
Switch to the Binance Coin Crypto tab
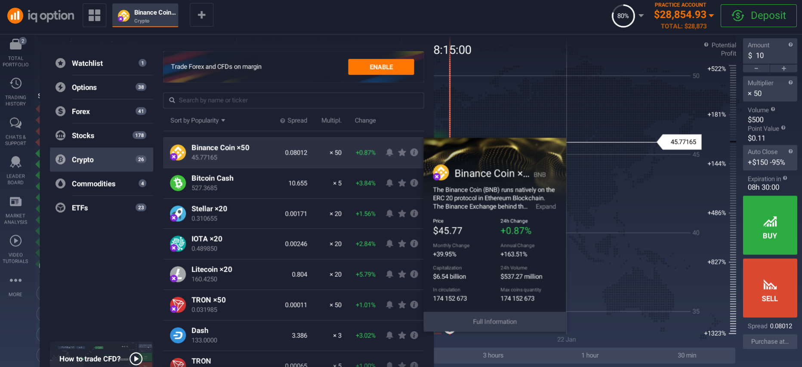tap(145, 15)
